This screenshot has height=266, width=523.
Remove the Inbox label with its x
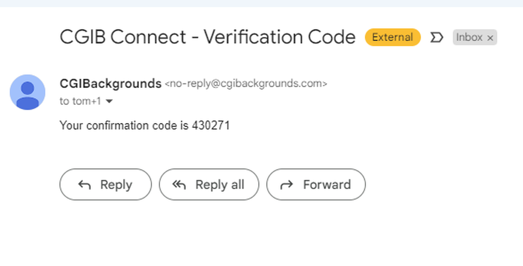490,38
